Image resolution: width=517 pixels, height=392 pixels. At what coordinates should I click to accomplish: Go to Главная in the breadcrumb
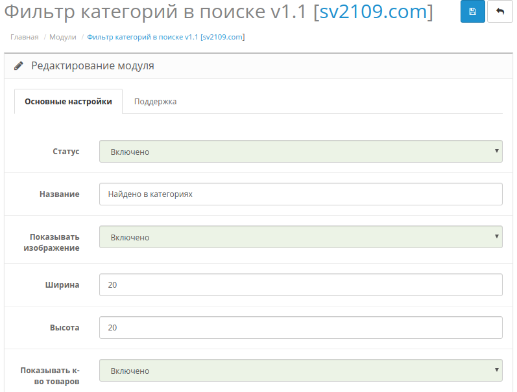25,37
